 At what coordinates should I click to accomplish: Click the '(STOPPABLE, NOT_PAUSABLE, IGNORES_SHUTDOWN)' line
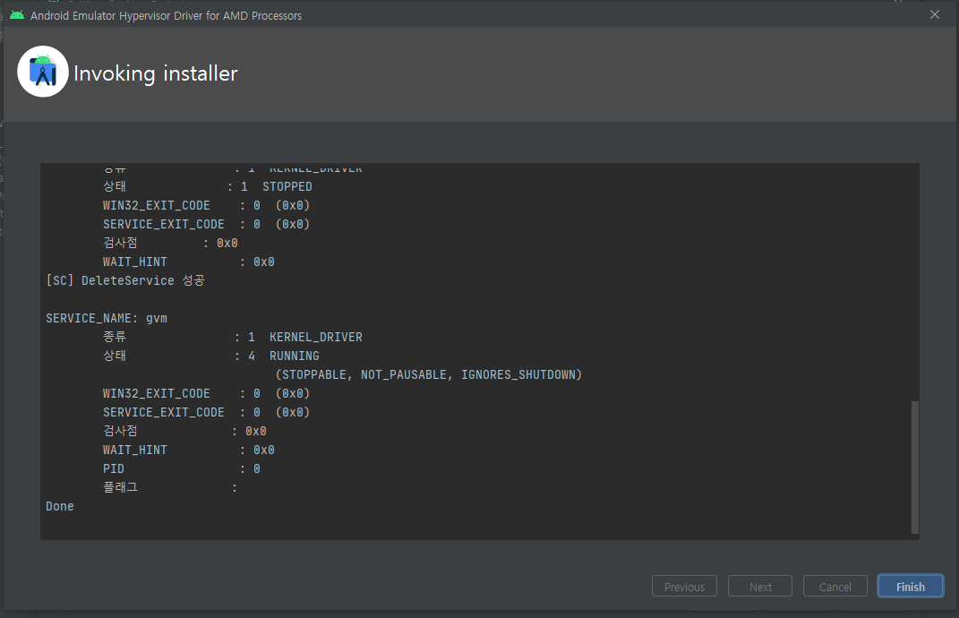coord(429,374)
